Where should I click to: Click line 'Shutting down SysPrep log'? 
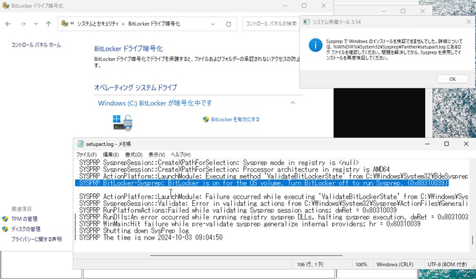134,231
